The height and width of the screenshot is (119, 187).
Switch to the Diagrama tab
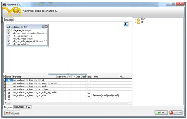[x=8, y=107]
